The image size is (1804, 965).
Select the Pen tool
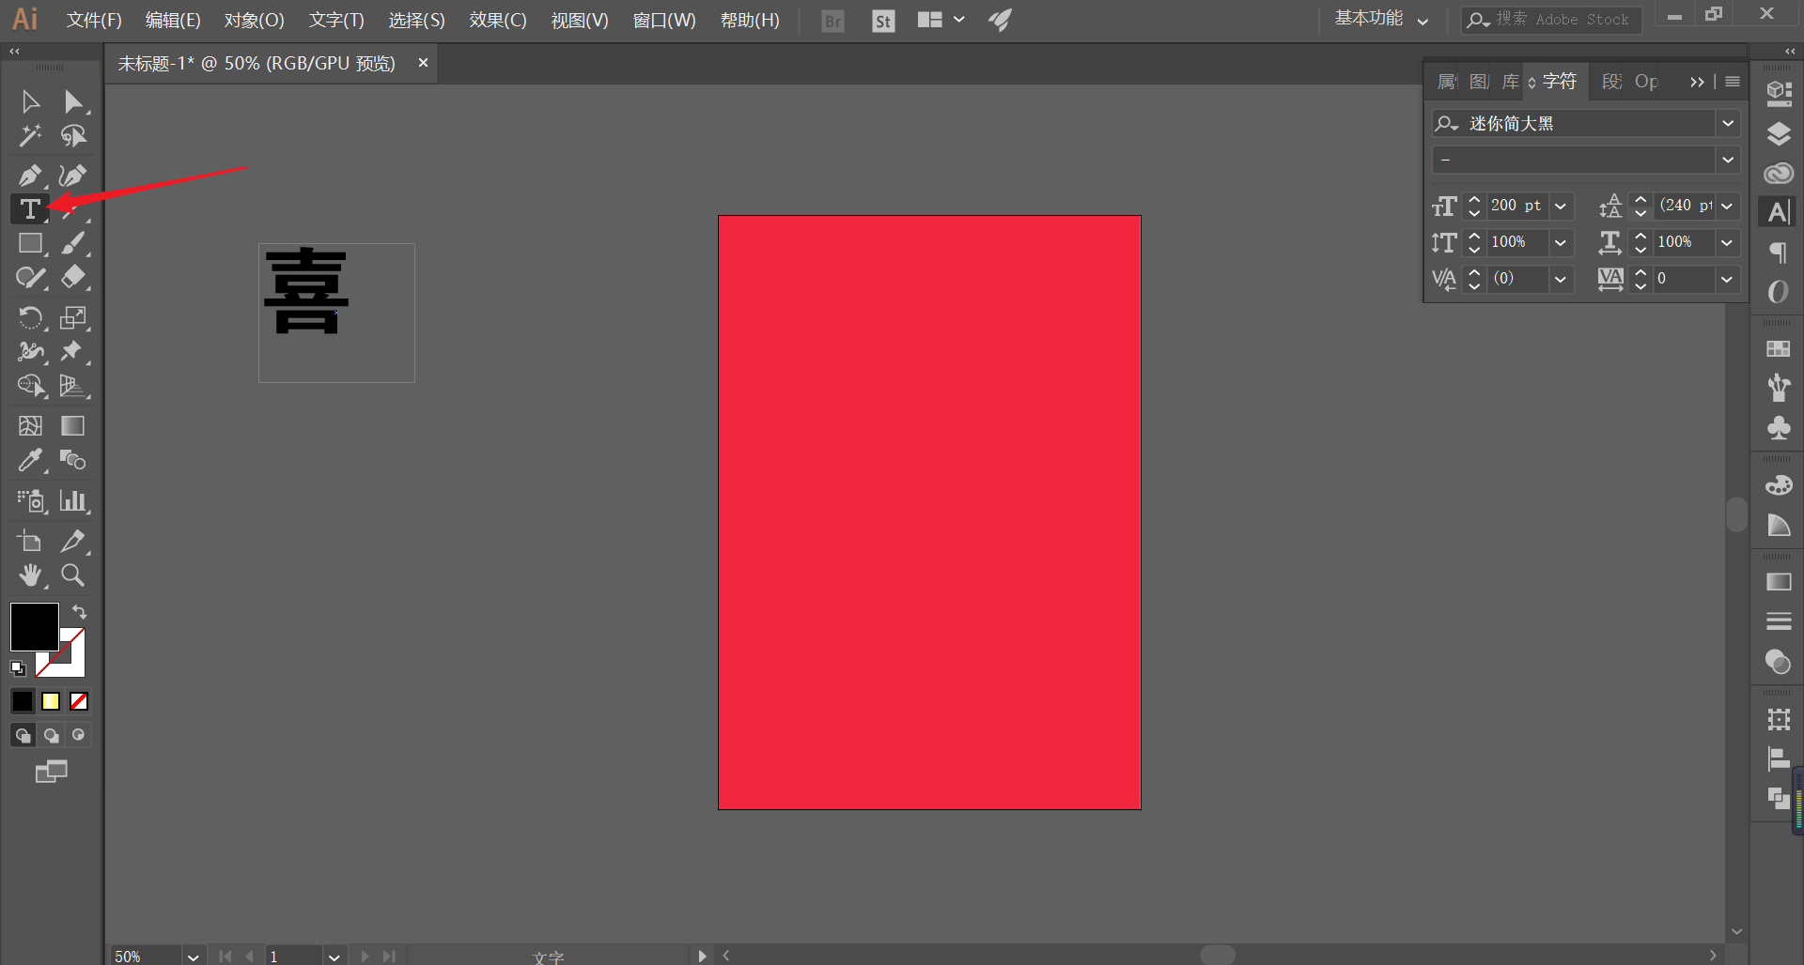pos(30,175)
